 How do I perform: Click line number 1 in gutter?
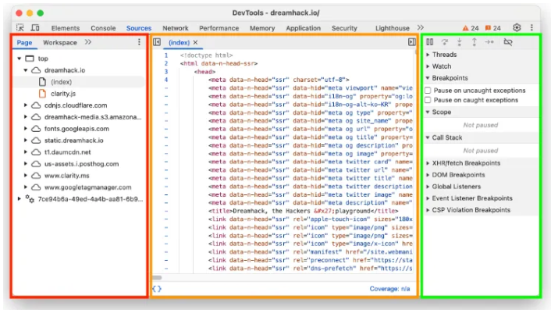[x=166, y=55]
